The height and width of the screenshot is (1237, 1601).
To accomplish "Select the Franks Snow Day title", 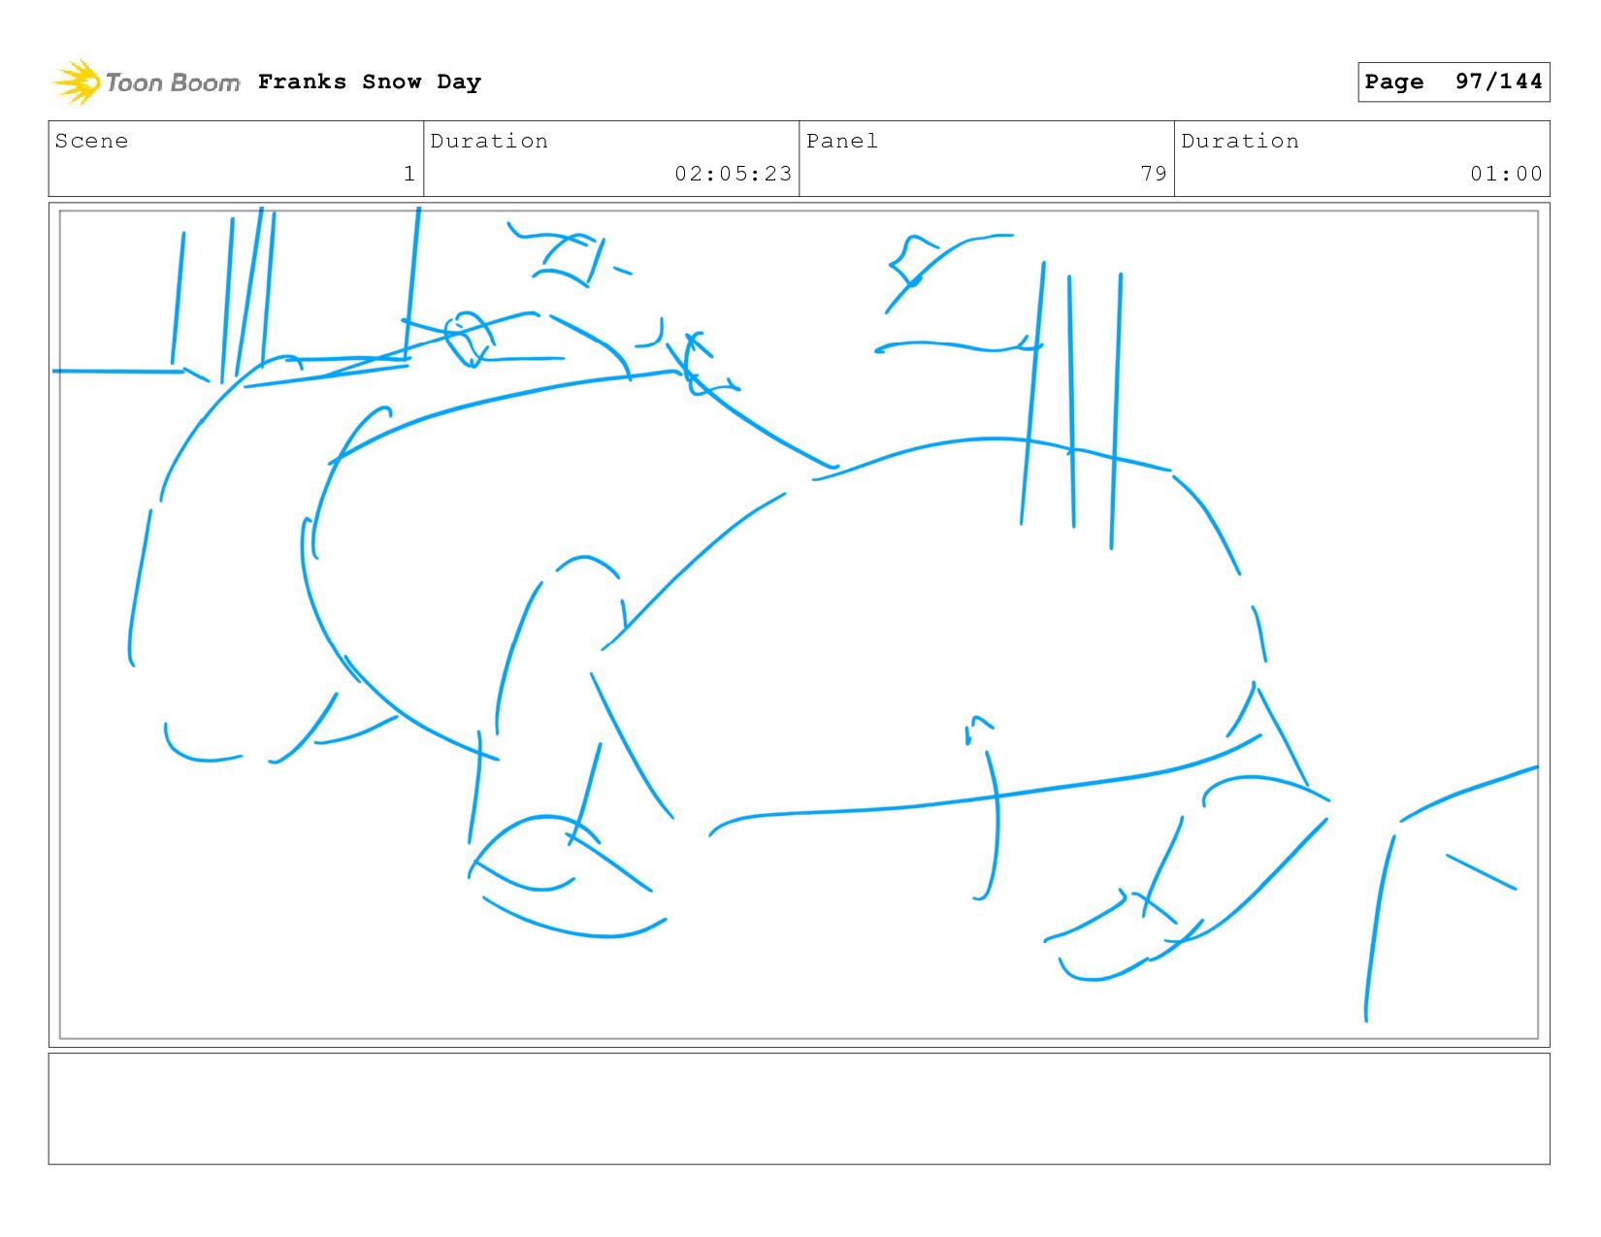I will click(x=370, y=81).
